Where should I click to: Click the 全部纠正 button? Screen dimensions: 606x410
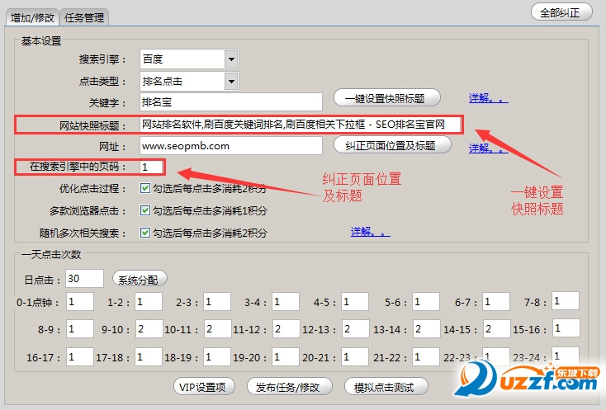coord(561,12)
